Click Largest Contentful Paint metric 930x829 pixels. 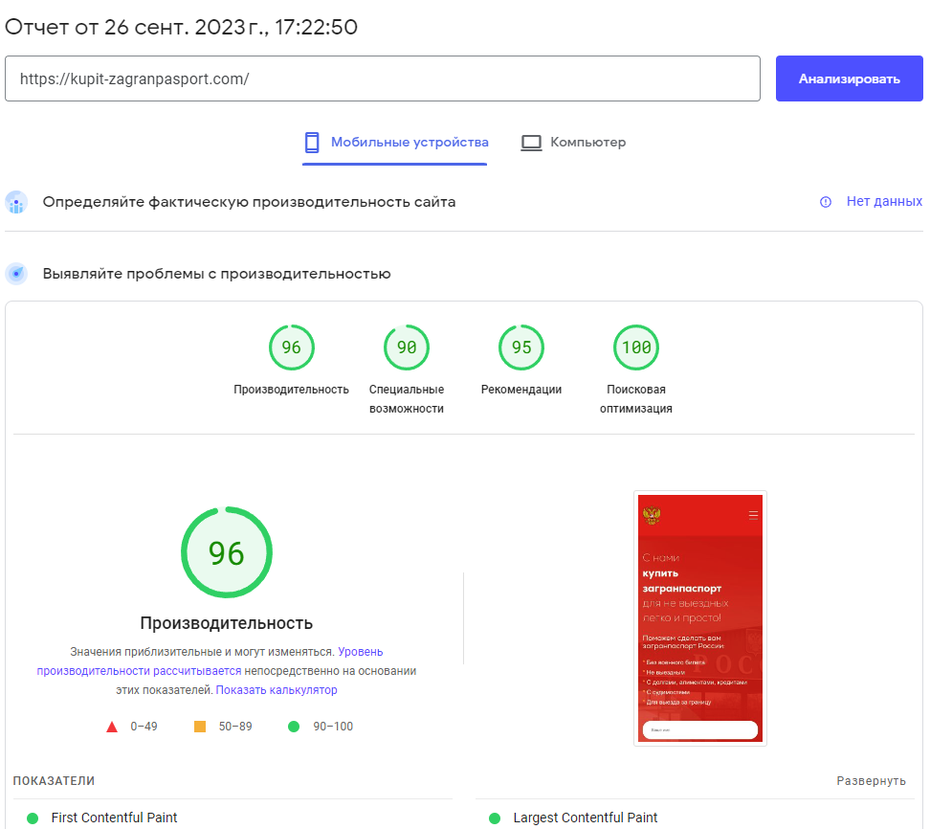(586, 818)
